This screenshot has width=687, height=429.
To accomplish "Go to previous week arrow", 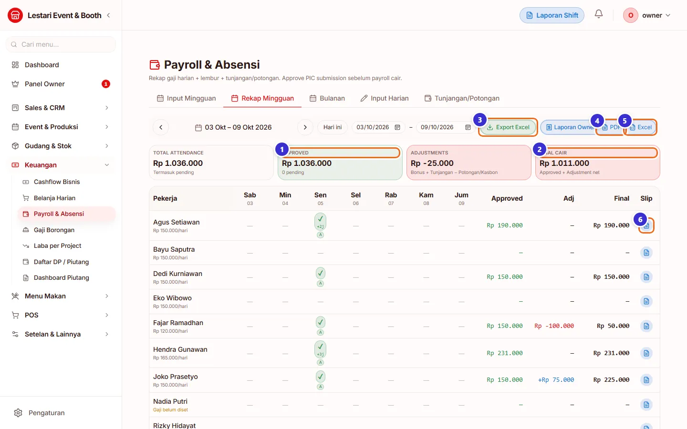I will (x=161, y=127).
